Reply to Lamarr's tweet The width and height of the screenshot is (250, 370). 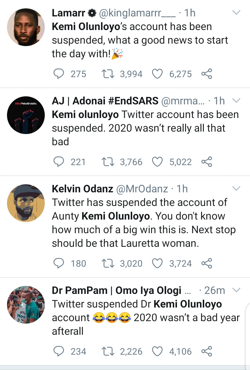click(59, 74)
